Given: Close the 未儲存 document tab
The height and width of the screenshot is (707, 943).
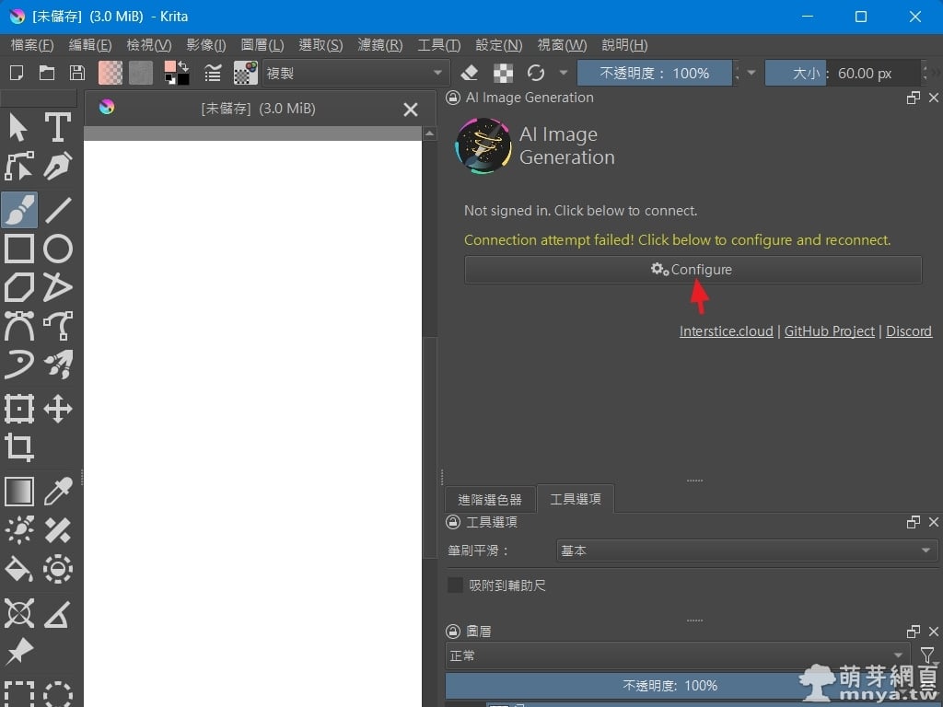Looking at the screenshot, I should coord(411,110).
